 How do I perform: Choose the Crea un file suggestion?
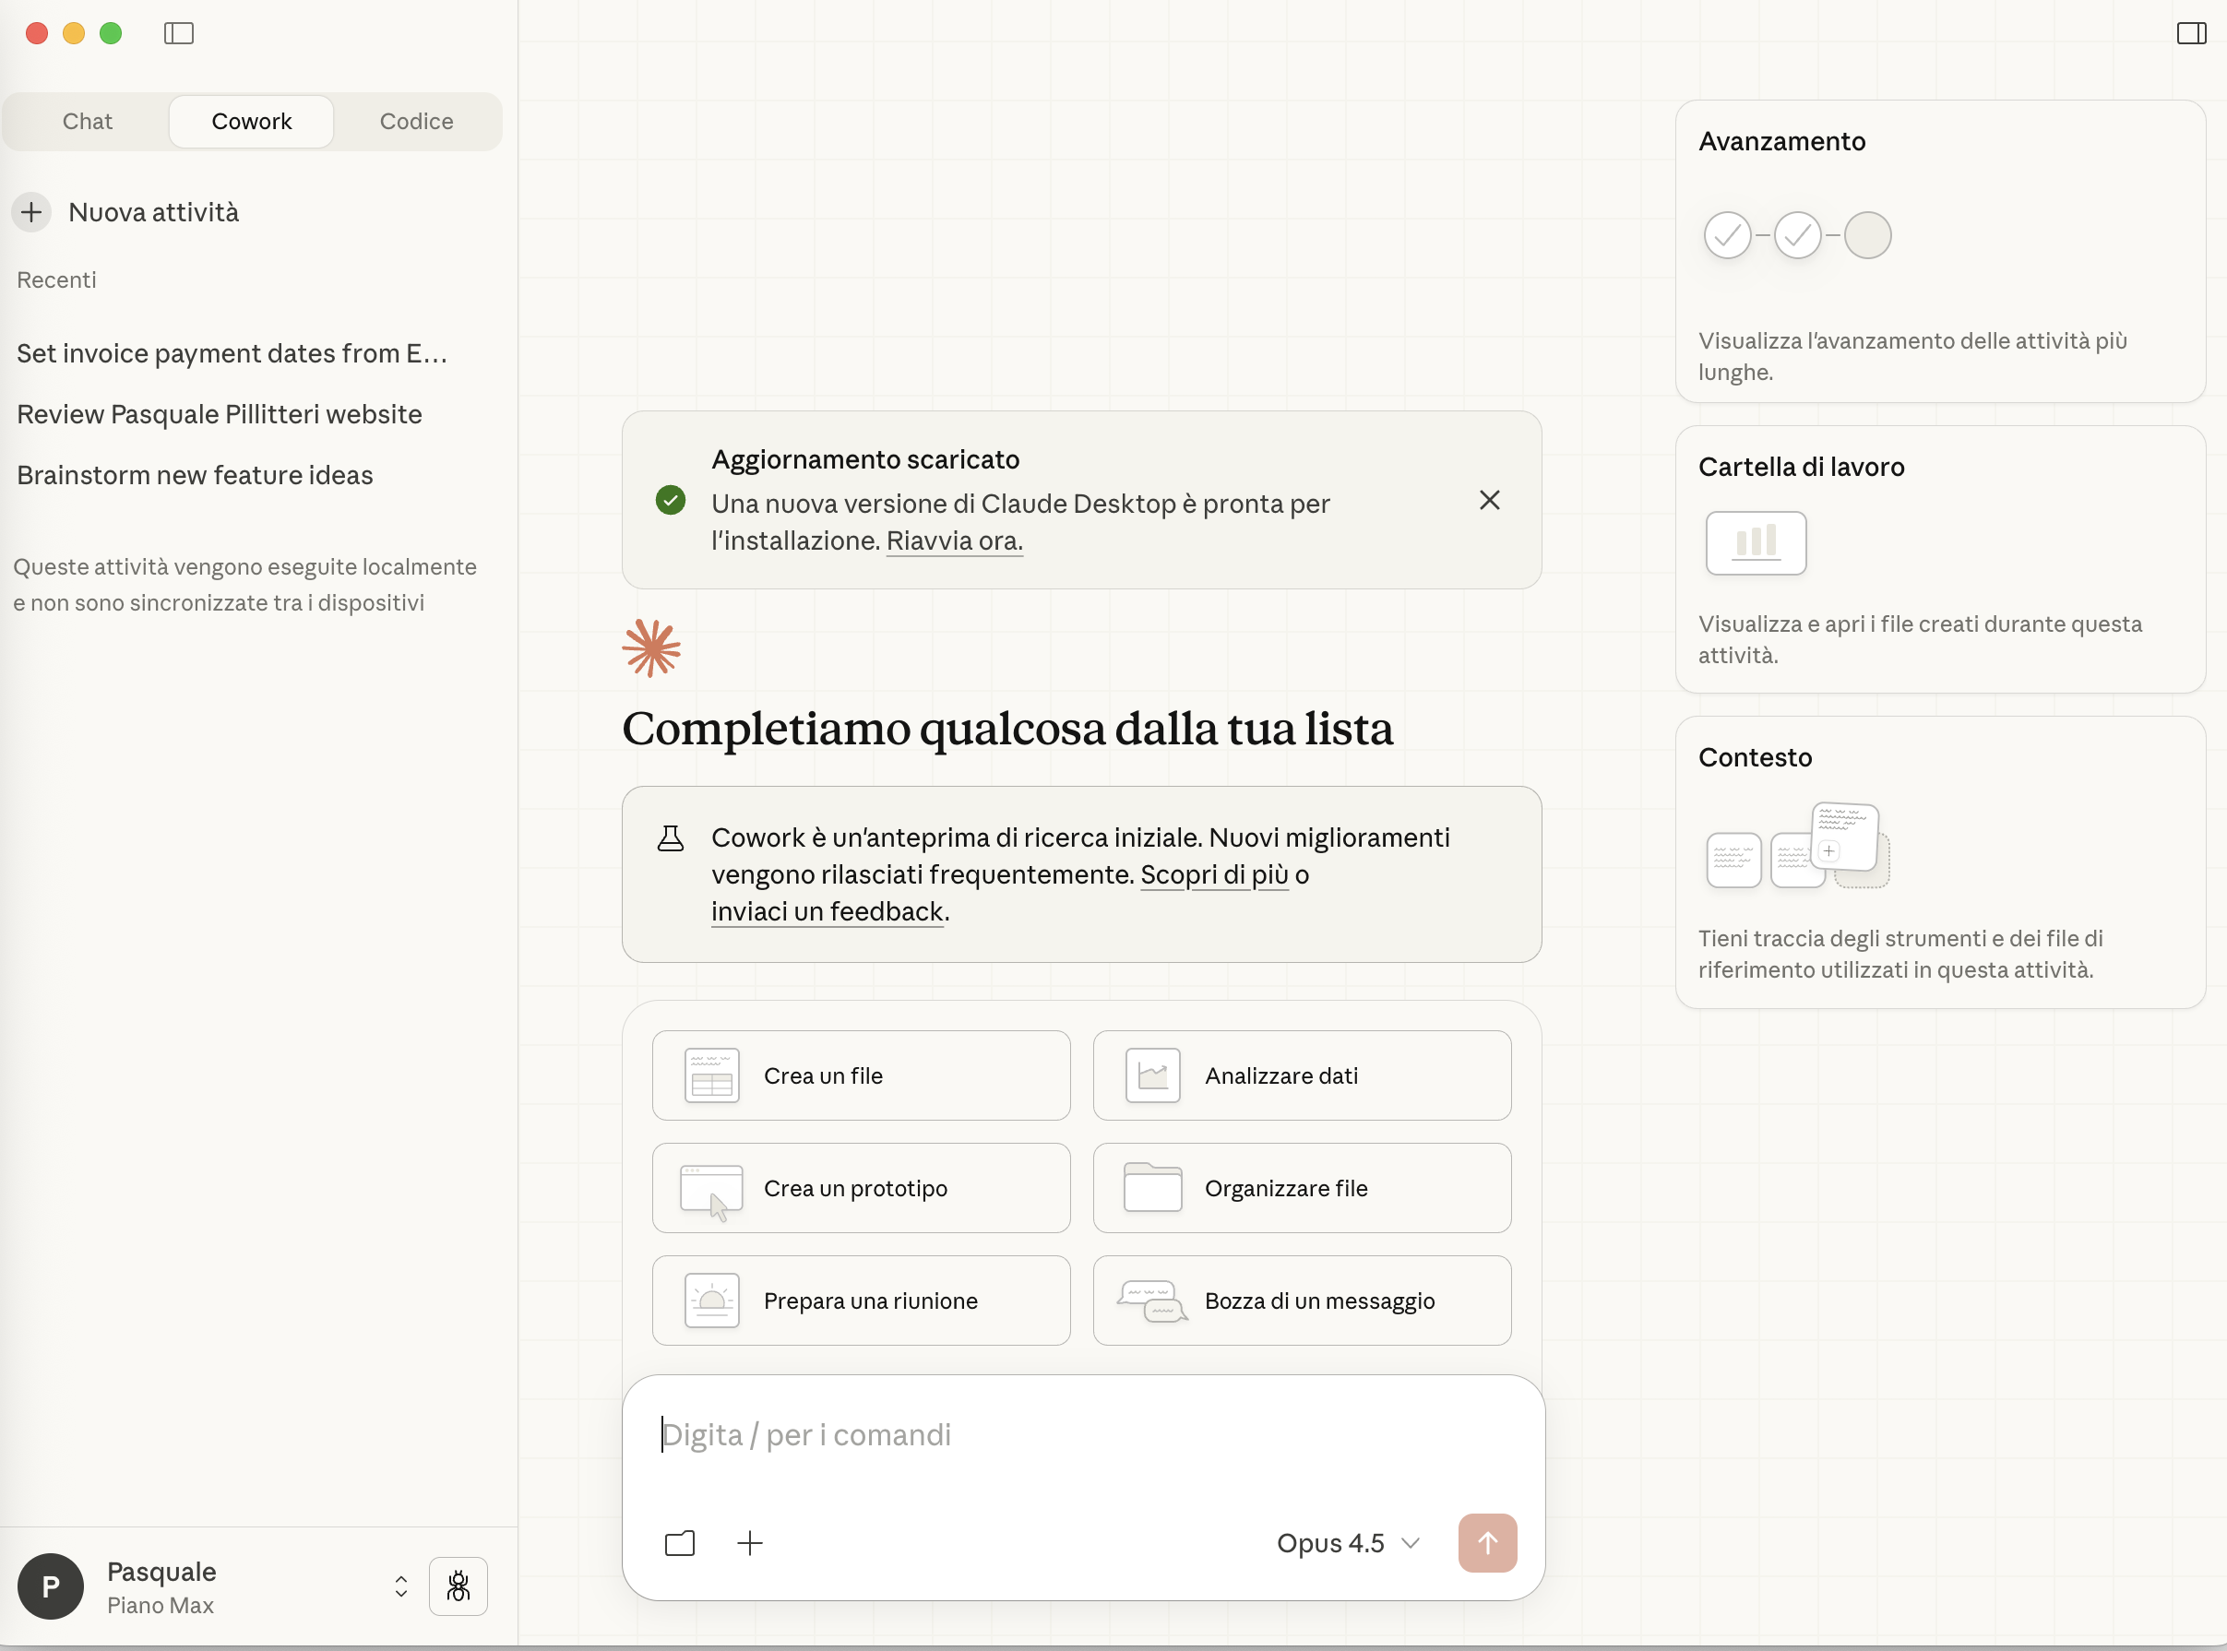862,1075
